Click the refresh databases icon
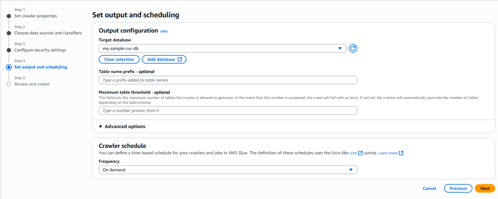 click(353, 49)
